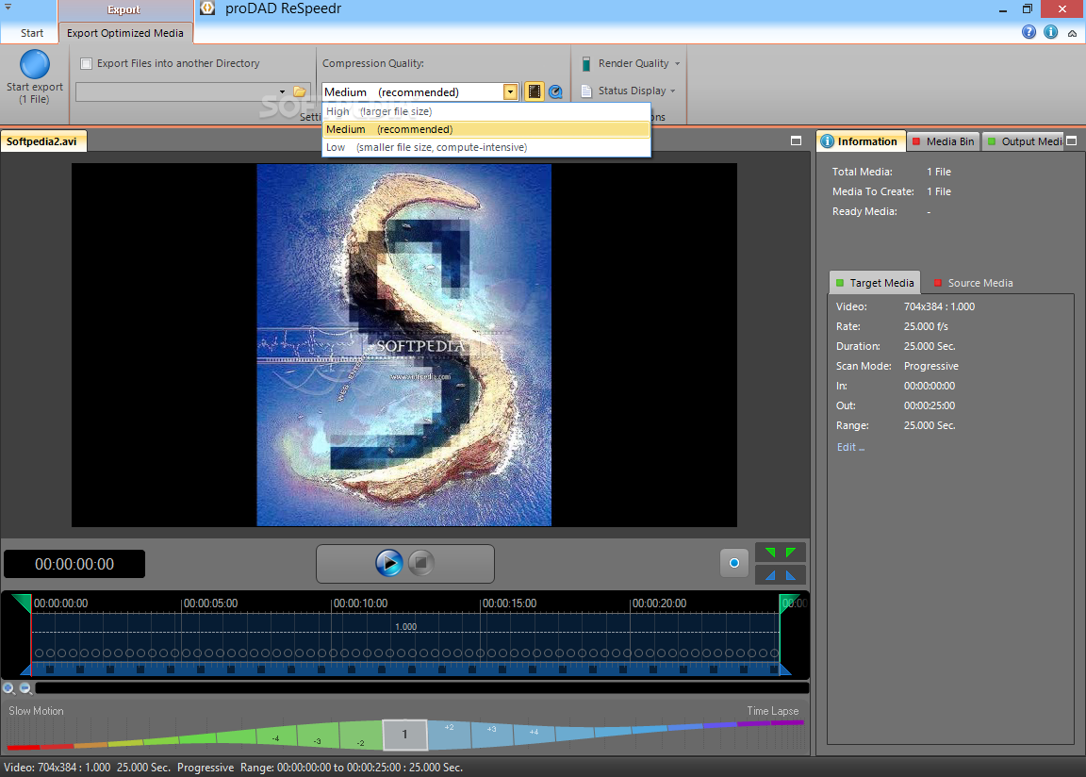Show the Target Media details tab
1086x777 pixels.
[875, 283]
